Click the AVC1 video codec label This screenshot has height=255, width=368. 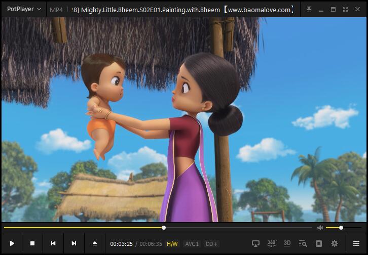tap(192, 244)
